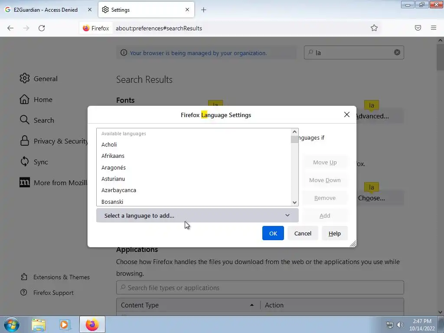Viewport: 444px width, 333px height.
Task: Click the Move Down button
Action: pos(325,180)
